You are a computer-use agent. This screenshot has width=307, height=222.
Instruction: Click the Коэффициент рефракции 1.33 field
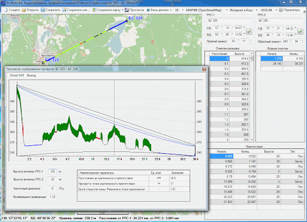point(53,197)
